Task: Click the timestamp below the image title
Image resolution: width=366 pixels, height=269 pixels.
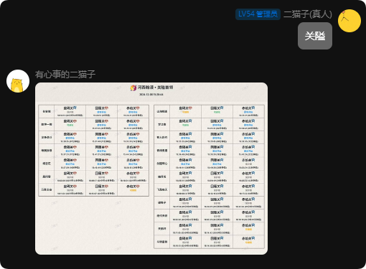Action: click(x=151, y=95)
